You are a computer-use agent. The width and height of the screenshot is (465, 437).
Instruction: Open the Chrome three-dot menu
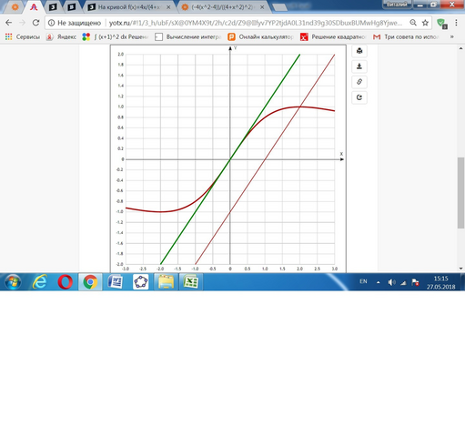coord(456,23)
